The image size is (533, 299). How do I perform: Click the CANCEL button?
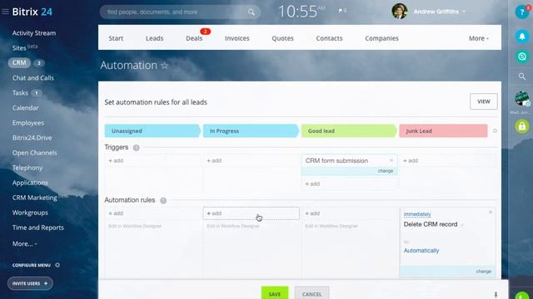pyautogui.click(x=311, y=293)
